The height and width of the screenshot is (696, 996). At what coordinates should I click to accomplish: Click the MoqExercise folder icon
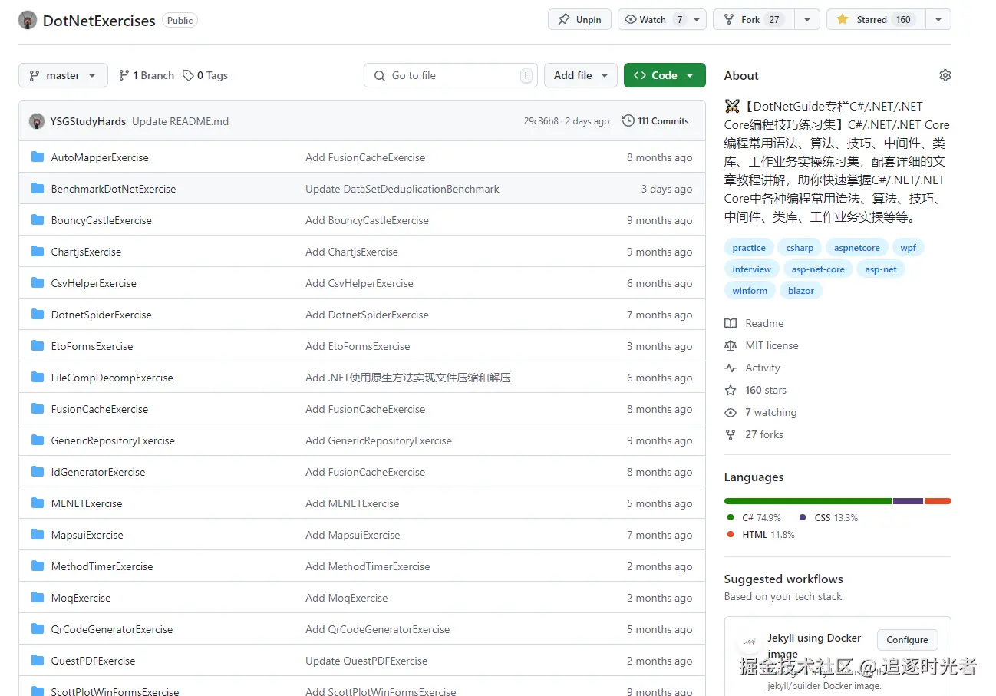click(x=38, y=598)
